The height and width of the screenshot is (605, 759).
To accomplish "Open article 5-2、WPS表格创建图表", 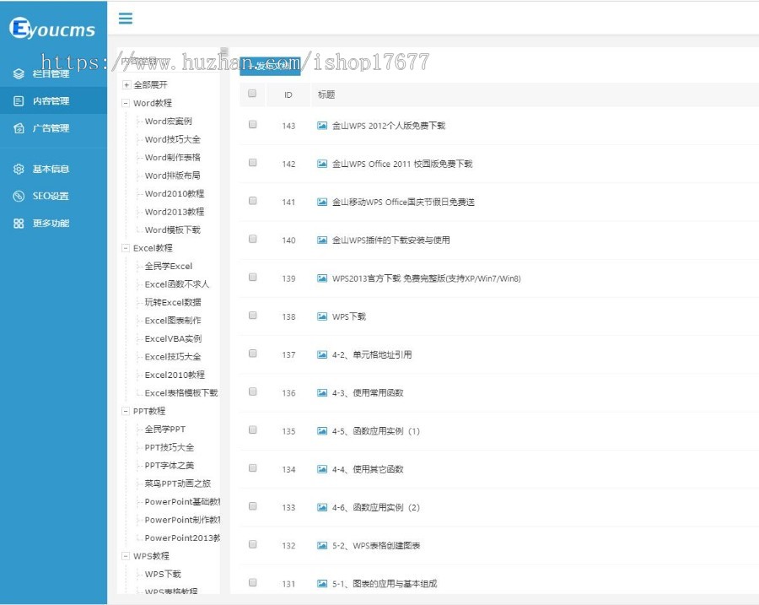I will [376, 545].
